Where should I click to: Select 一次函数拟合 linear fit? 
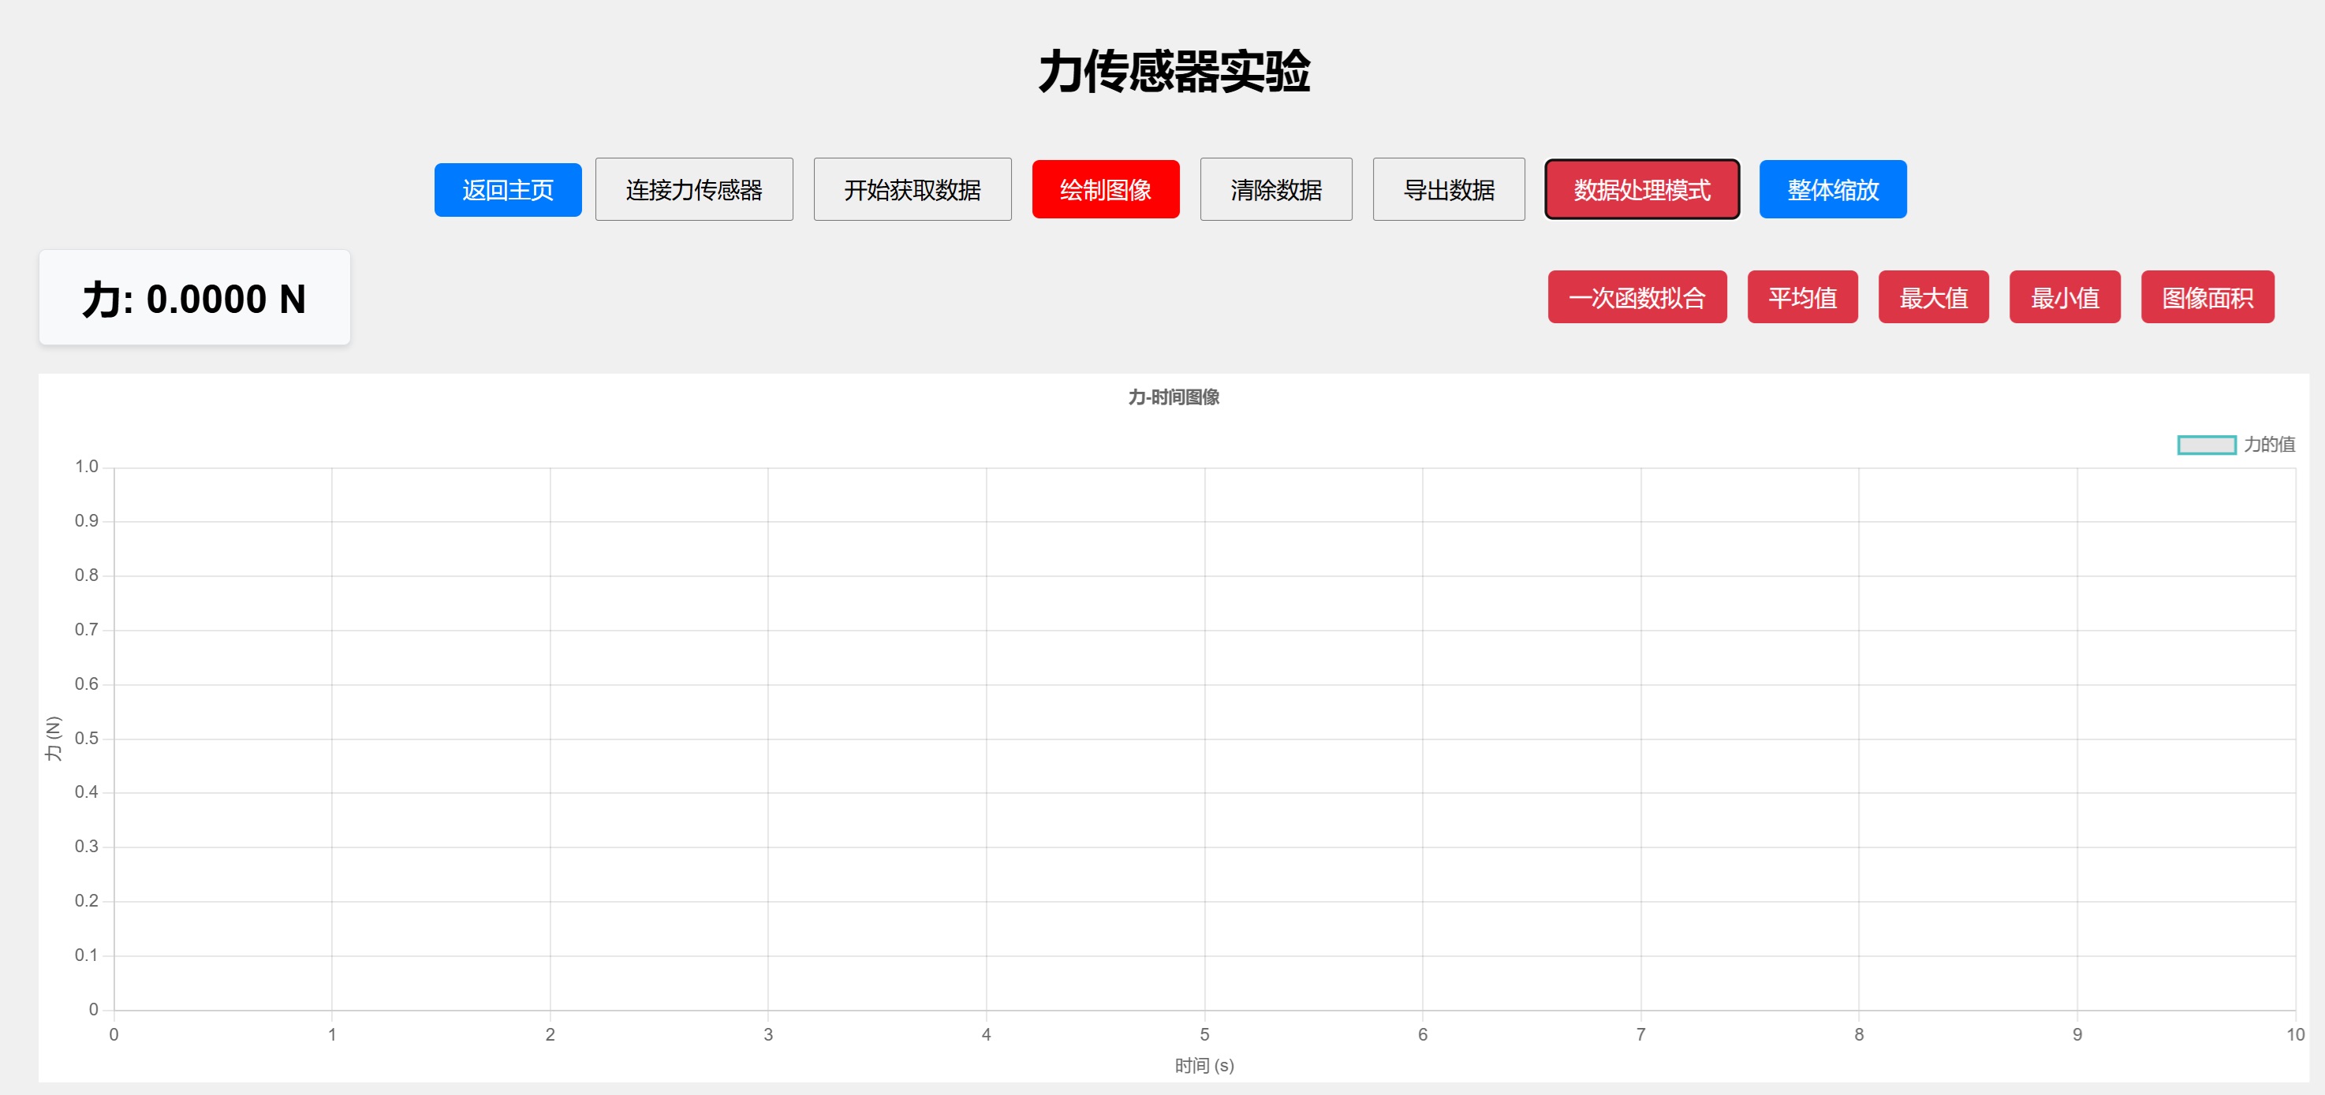1637,296
